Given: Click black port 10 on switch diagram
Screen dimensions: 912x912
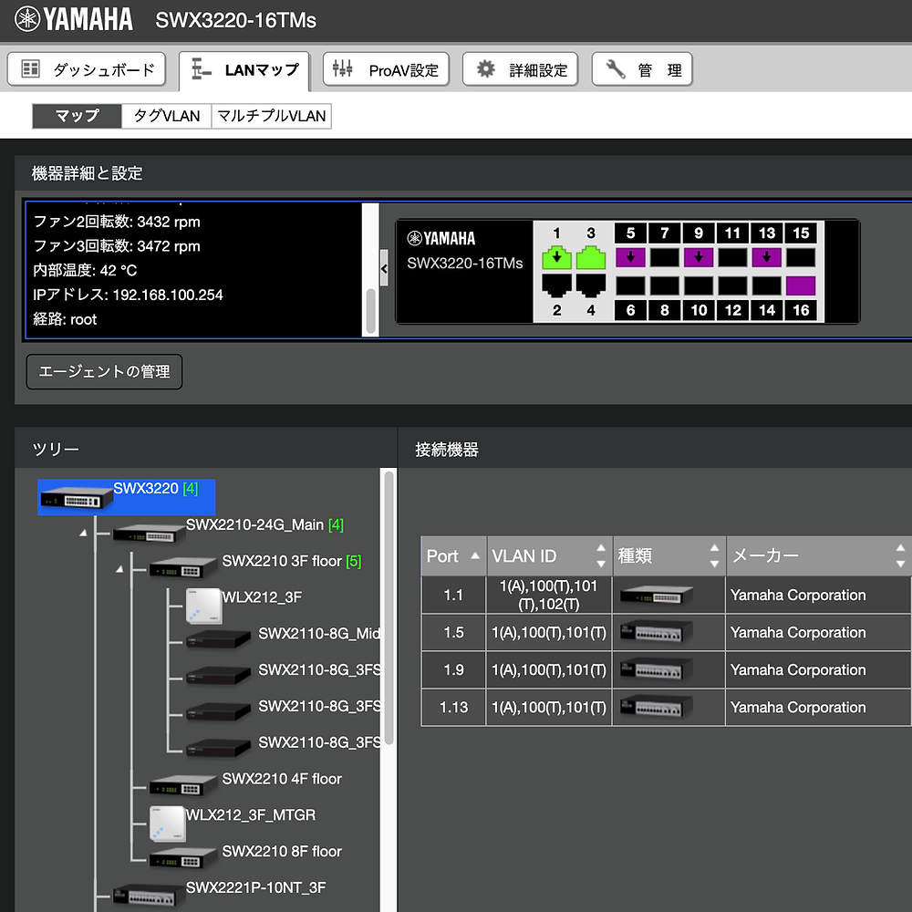Looking at the screenshot, I should click(699, 285).
